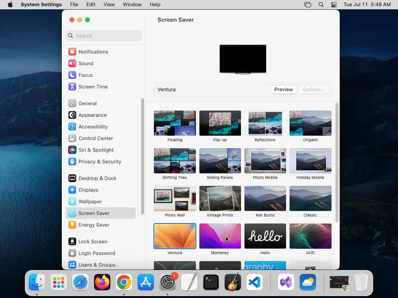Click Preview button for Ventura screen saver
This screenshot has height=298, width=398.
tap(283, 90)
